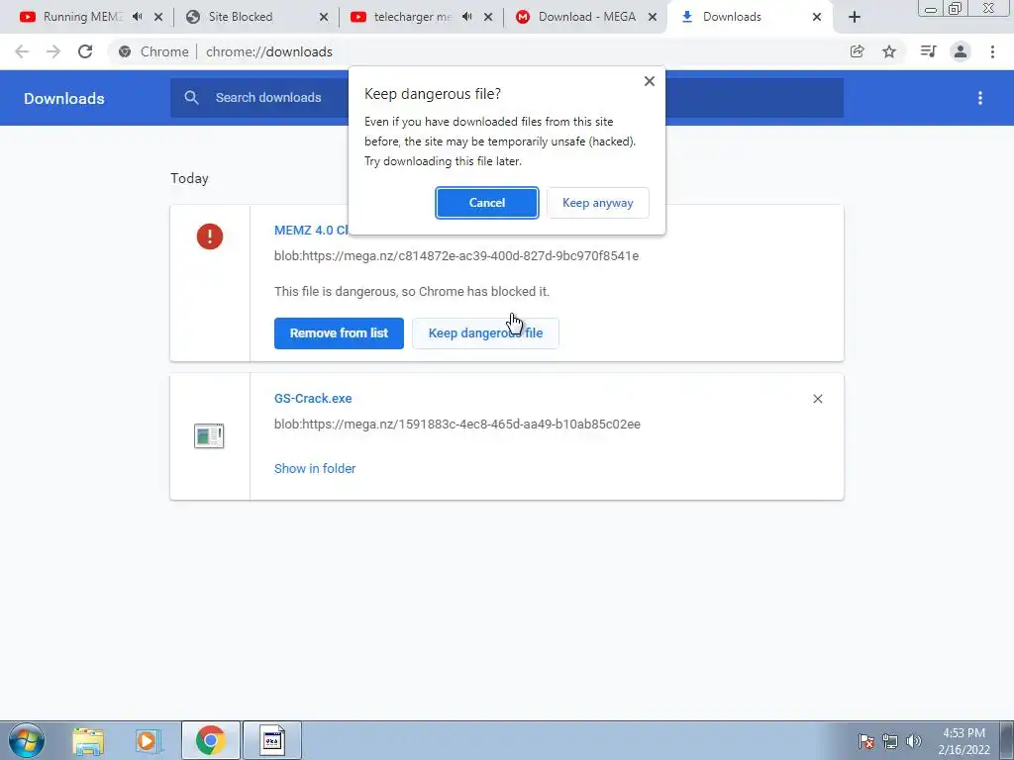Click the Keep dangerous file button
The width and height of the screenshot is (1014, 760).
pos(485,333)
